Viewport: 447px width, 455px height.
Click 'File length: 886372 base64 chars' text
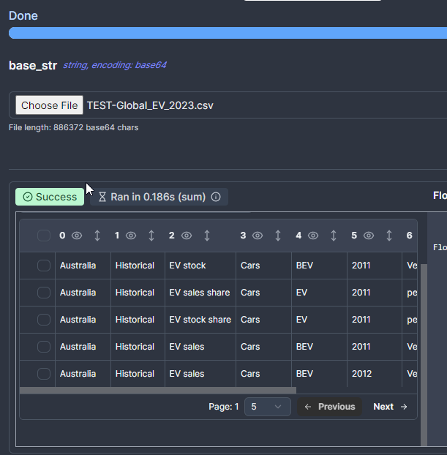tap(73, 128)
